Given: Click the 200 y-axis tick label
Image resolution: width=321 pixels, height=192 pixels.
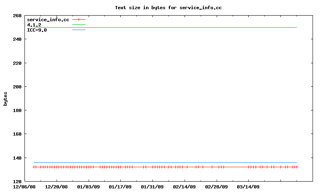Looking at the screenshot, I should (x=17, y=87).
